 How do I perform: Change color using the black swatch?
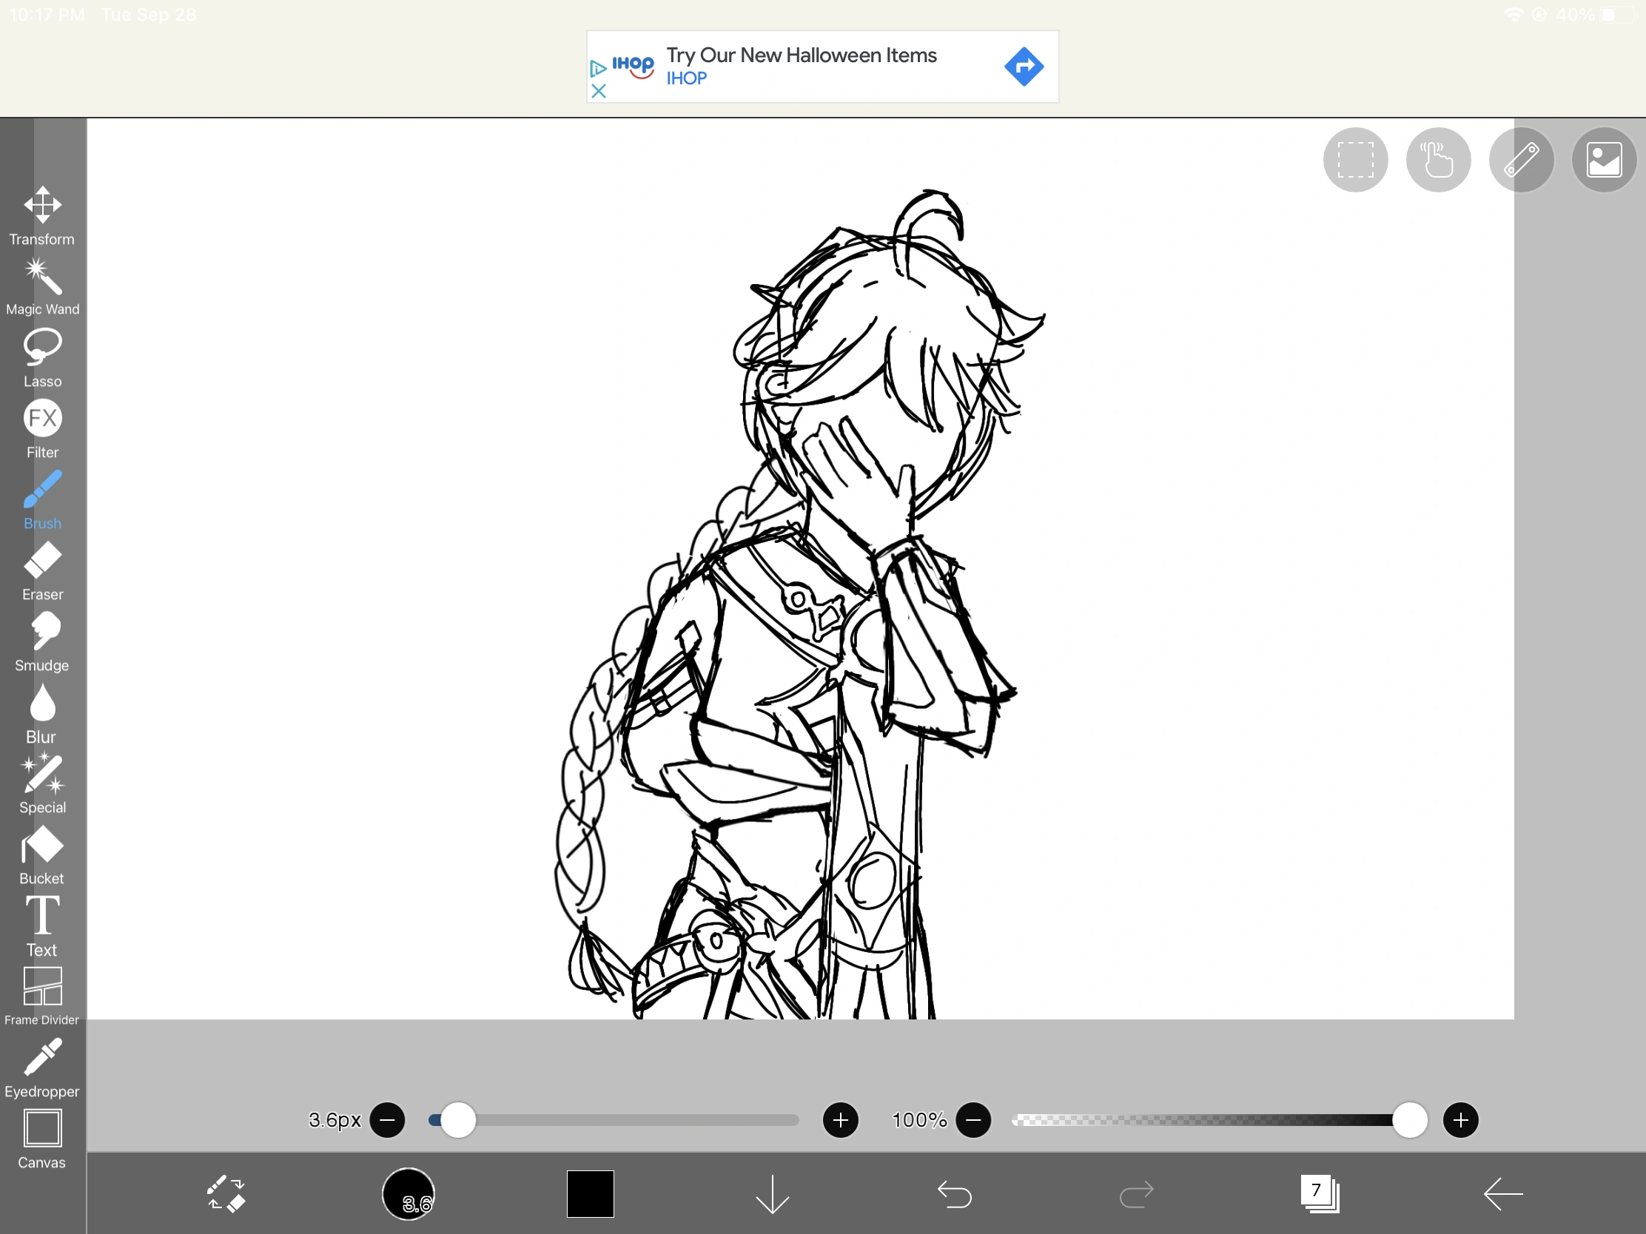pos(590,1195)
